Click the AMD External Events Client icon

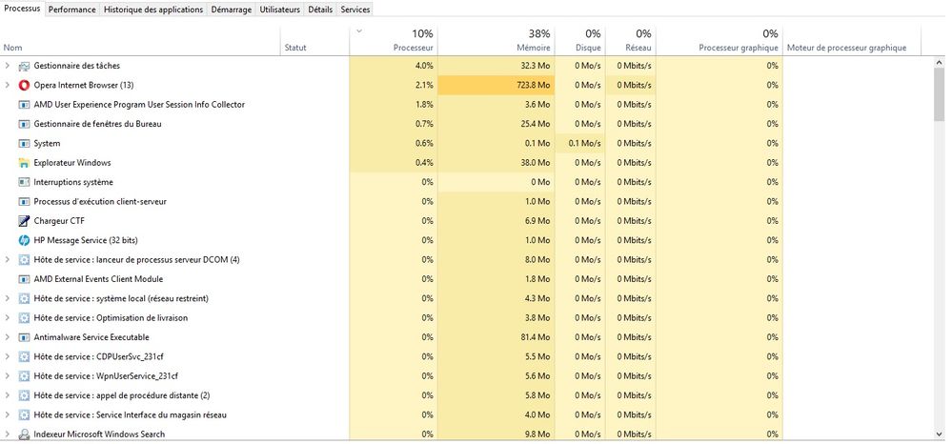pos(24,279)
